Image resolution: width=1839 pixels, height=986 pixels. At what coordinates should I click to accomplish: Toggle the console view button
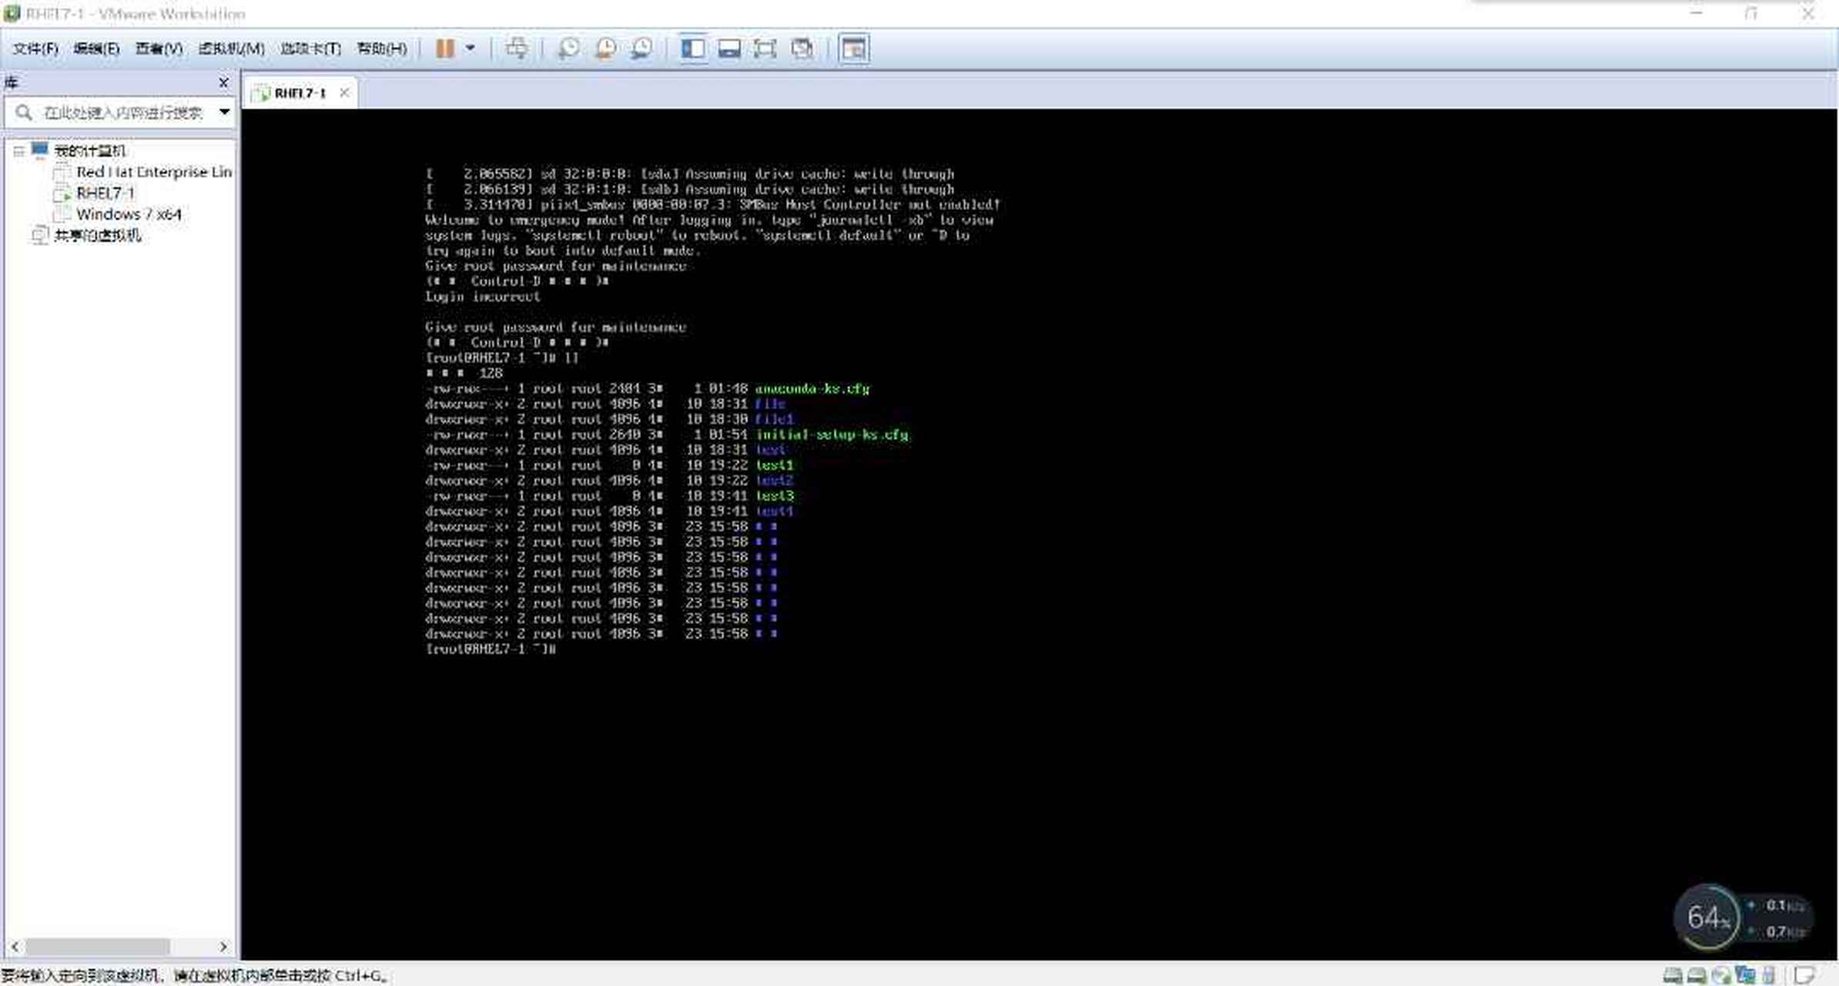tap(854, 49)
